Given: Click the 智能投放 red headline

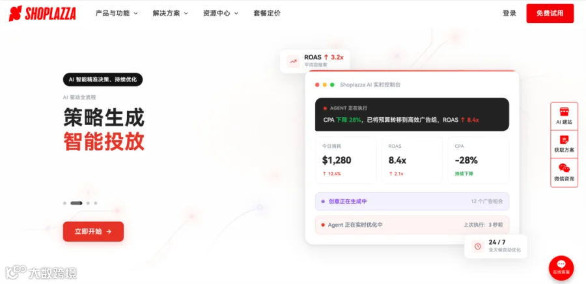Looking at the screenshot, I should pos(104,141).
